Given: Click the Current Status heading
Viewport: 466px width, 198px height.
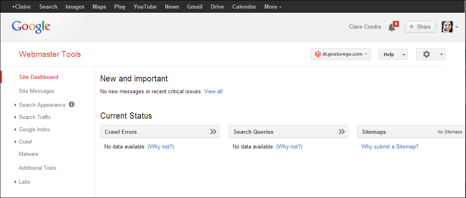Looking at the screenshot, I should click(x=126, y=116).
